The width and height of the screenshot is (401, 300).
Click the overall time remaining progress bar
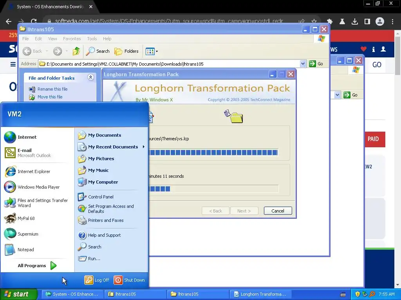213,189
